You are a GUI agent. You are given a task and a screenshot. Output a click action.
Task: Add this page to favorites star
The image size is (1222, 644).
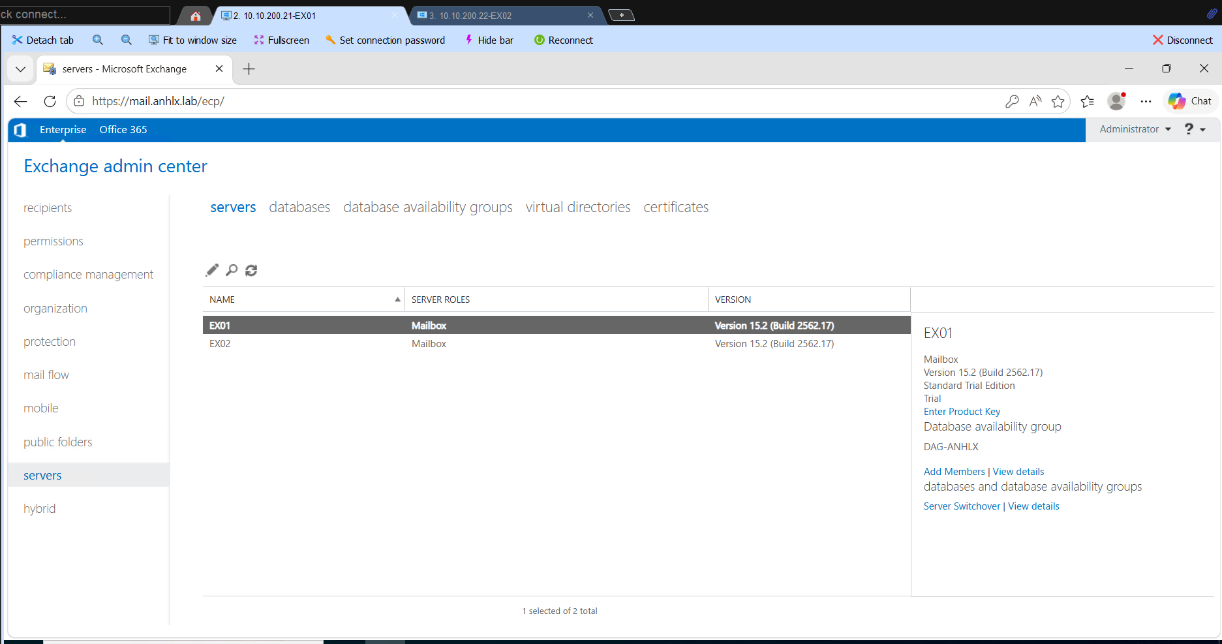[1058, 101]
